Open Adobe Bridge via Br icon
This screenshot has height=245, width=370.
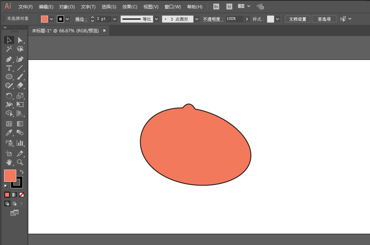tap(216, 7)
